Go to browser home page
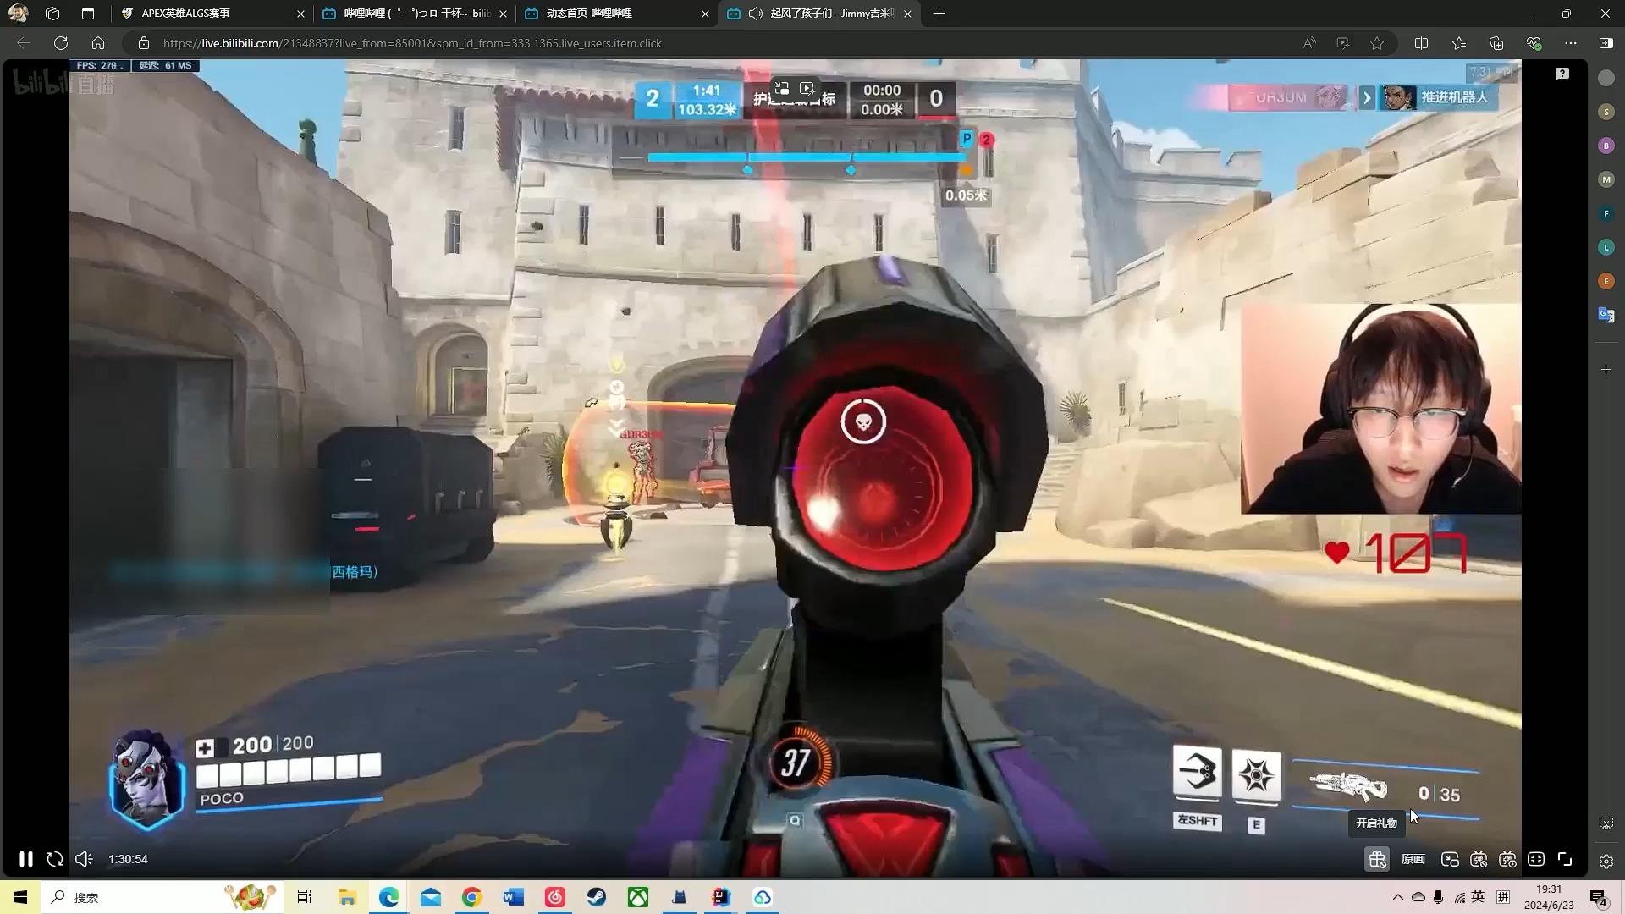 coord(98,43)
